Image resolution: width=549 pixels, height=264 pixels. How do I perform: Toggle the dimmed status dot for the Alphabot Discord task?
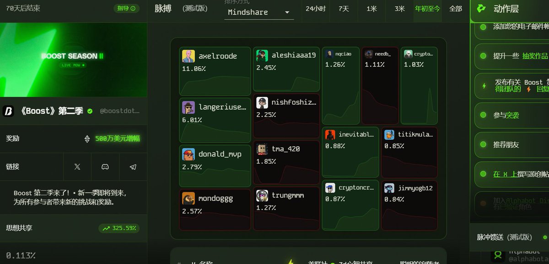[483, 204]
